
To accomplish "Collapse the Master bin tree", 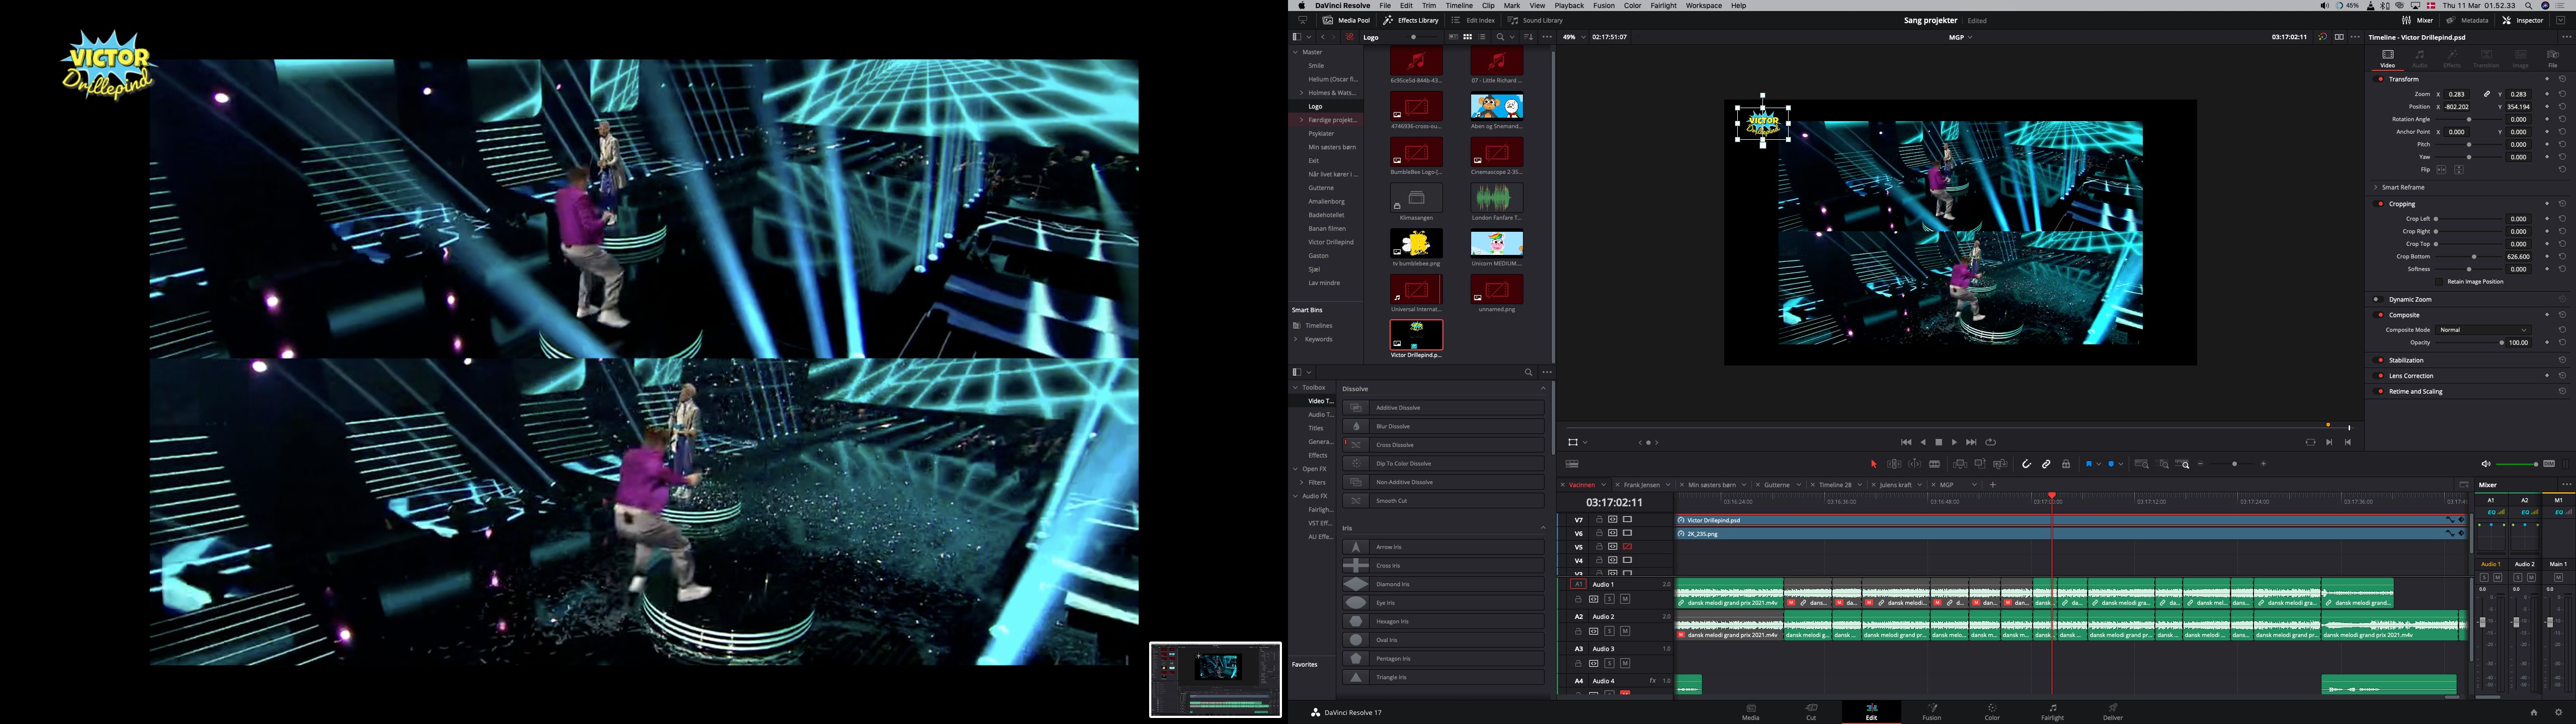I will pos(1295,52).
